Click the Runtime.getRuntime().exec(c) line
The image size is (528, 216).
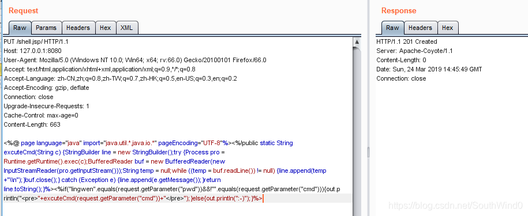pyautogui.click(x=114, y=162)
